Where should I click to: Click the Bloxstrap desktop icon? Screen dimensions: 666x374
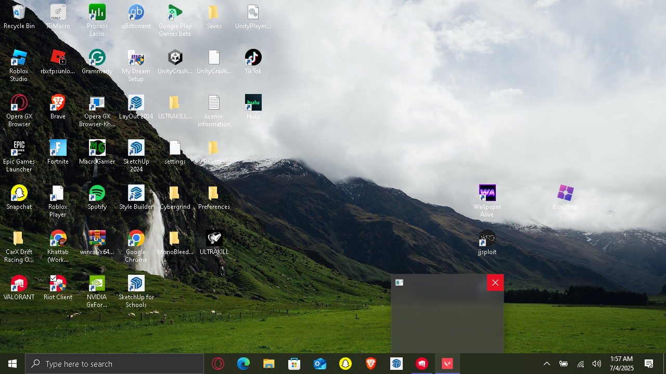pos(565,197)
